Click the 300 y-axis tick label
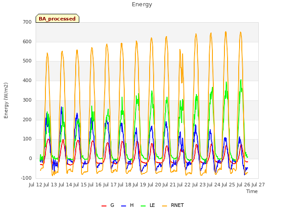The width and height of the screenshot is (285, 214). pyautogui.click(x=27, y=100)
